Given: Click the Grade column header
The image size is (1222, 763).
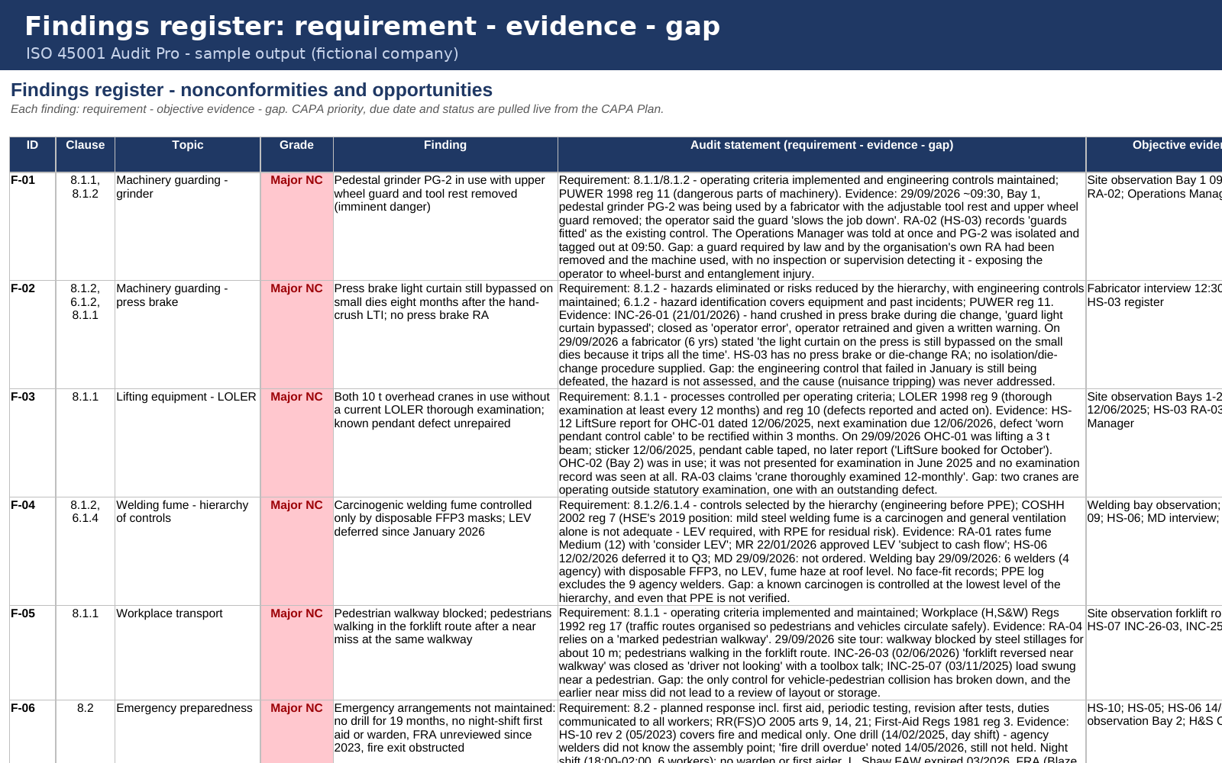Looking at the screenshot, I should pos(297,154).
